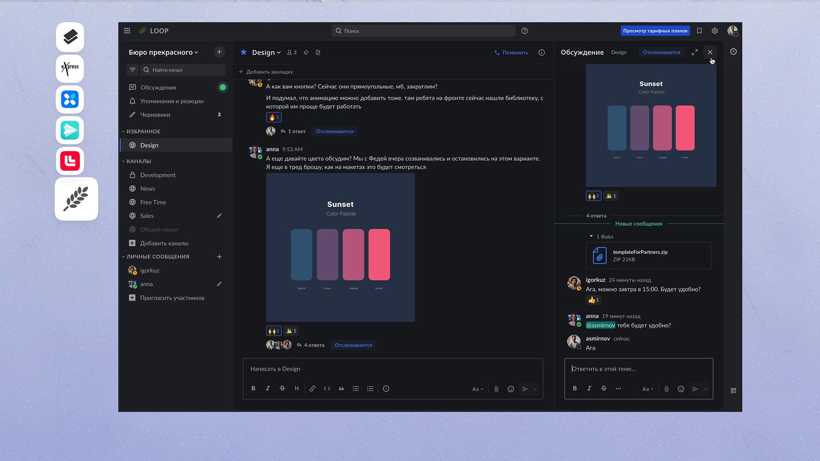The width and height of the screenshot is (820, 461).
Task: Attach a file in thread reply box
Action: 666,389
